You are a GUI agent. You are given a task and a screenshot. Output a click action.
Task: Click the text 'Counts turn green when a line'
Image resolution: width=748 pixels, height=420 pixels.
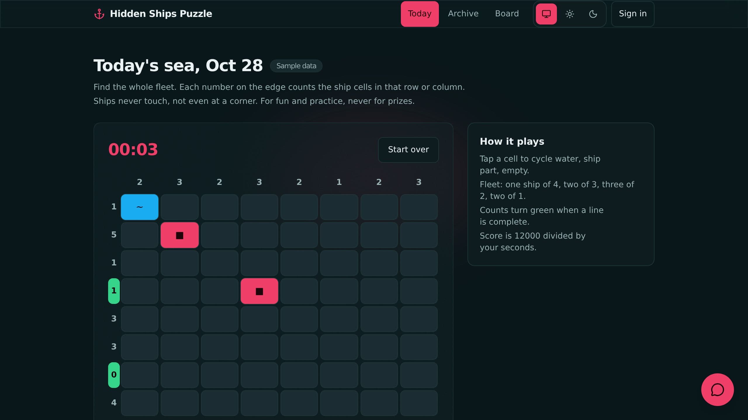(541, 210)
